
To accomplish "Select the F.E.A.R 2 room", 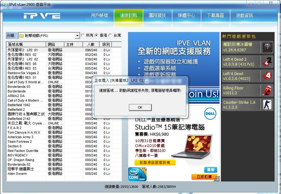I will (64, 128).
